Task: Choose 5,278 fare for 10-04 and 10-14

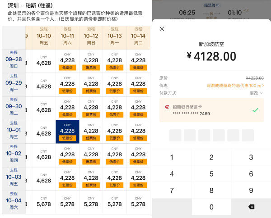Action: point(138,202)
